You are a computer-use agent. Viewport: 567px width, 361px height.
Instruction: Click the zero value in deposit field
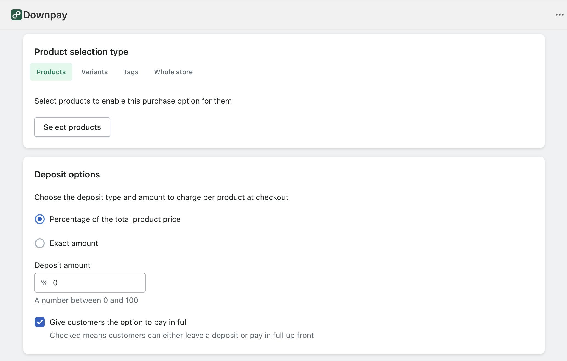[56, 283]
